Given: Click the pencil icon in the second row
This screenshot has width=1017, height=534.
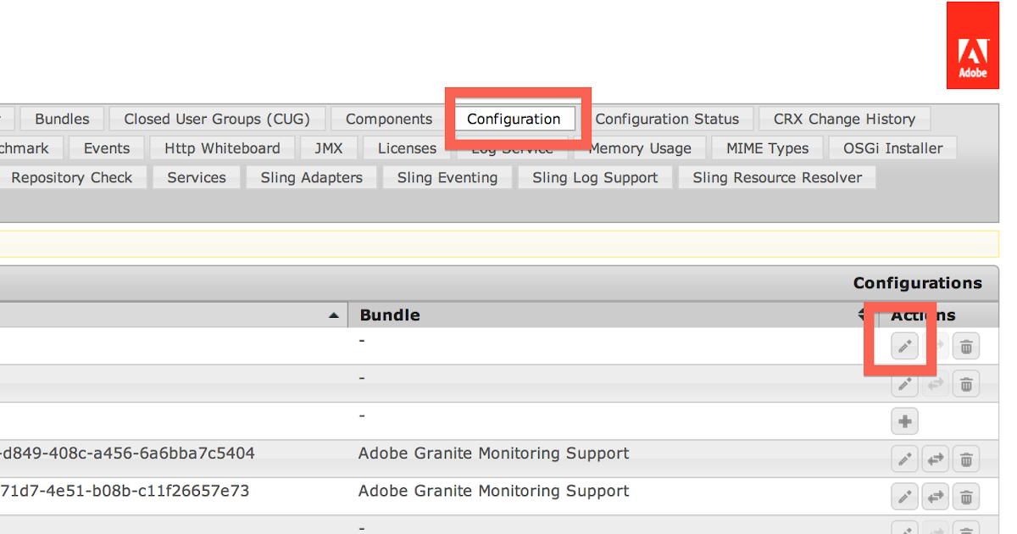Looking at the screenshot, I should (904, 384).
